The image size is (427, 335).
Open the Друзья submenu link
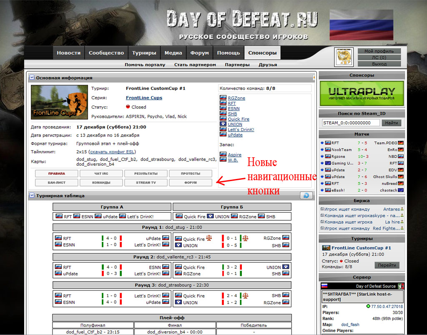[268, 65]
